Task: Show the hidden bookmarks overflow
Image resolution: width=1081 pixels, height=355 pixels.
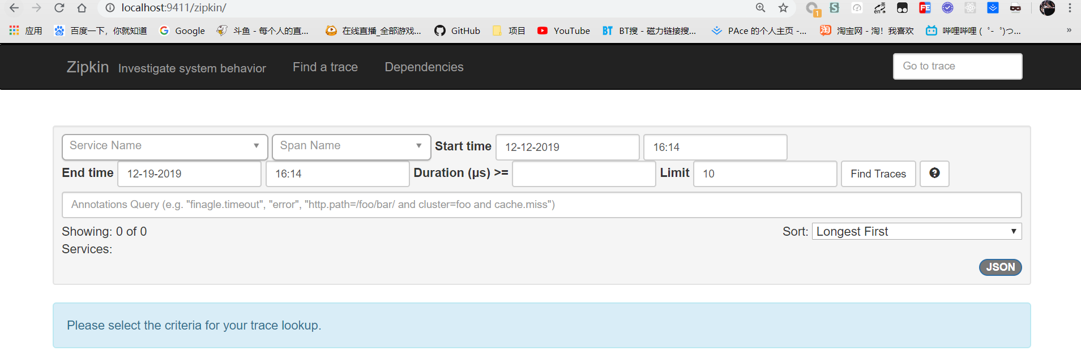Action: coord(1069,30)
